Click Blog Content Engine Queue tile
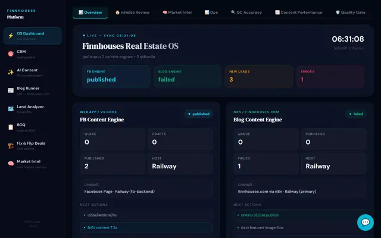The width and height of the screenshot is (381, 238). tap(266, 139)
